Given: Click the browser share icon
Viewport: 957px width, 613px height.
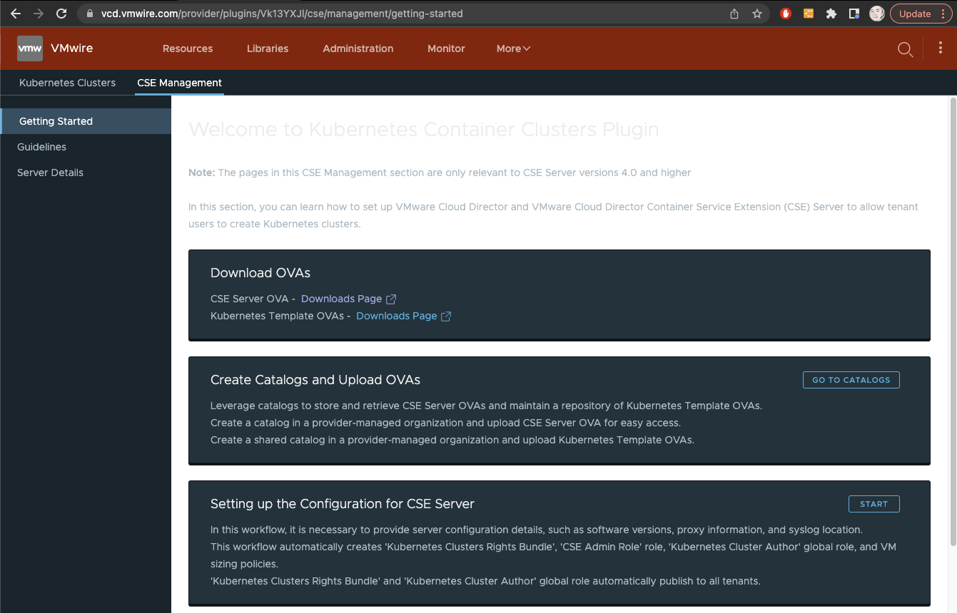Looking at the screenshot, I should point(734,14).
